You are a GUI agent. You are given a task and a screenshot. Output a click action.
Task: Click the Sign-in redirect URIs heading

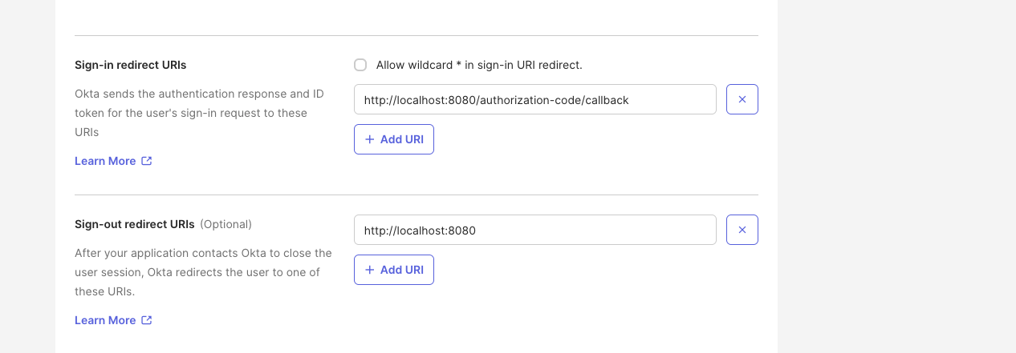(130, 65)
